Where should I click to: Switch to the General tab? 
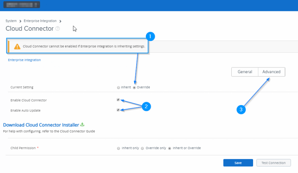coord(245,72)
